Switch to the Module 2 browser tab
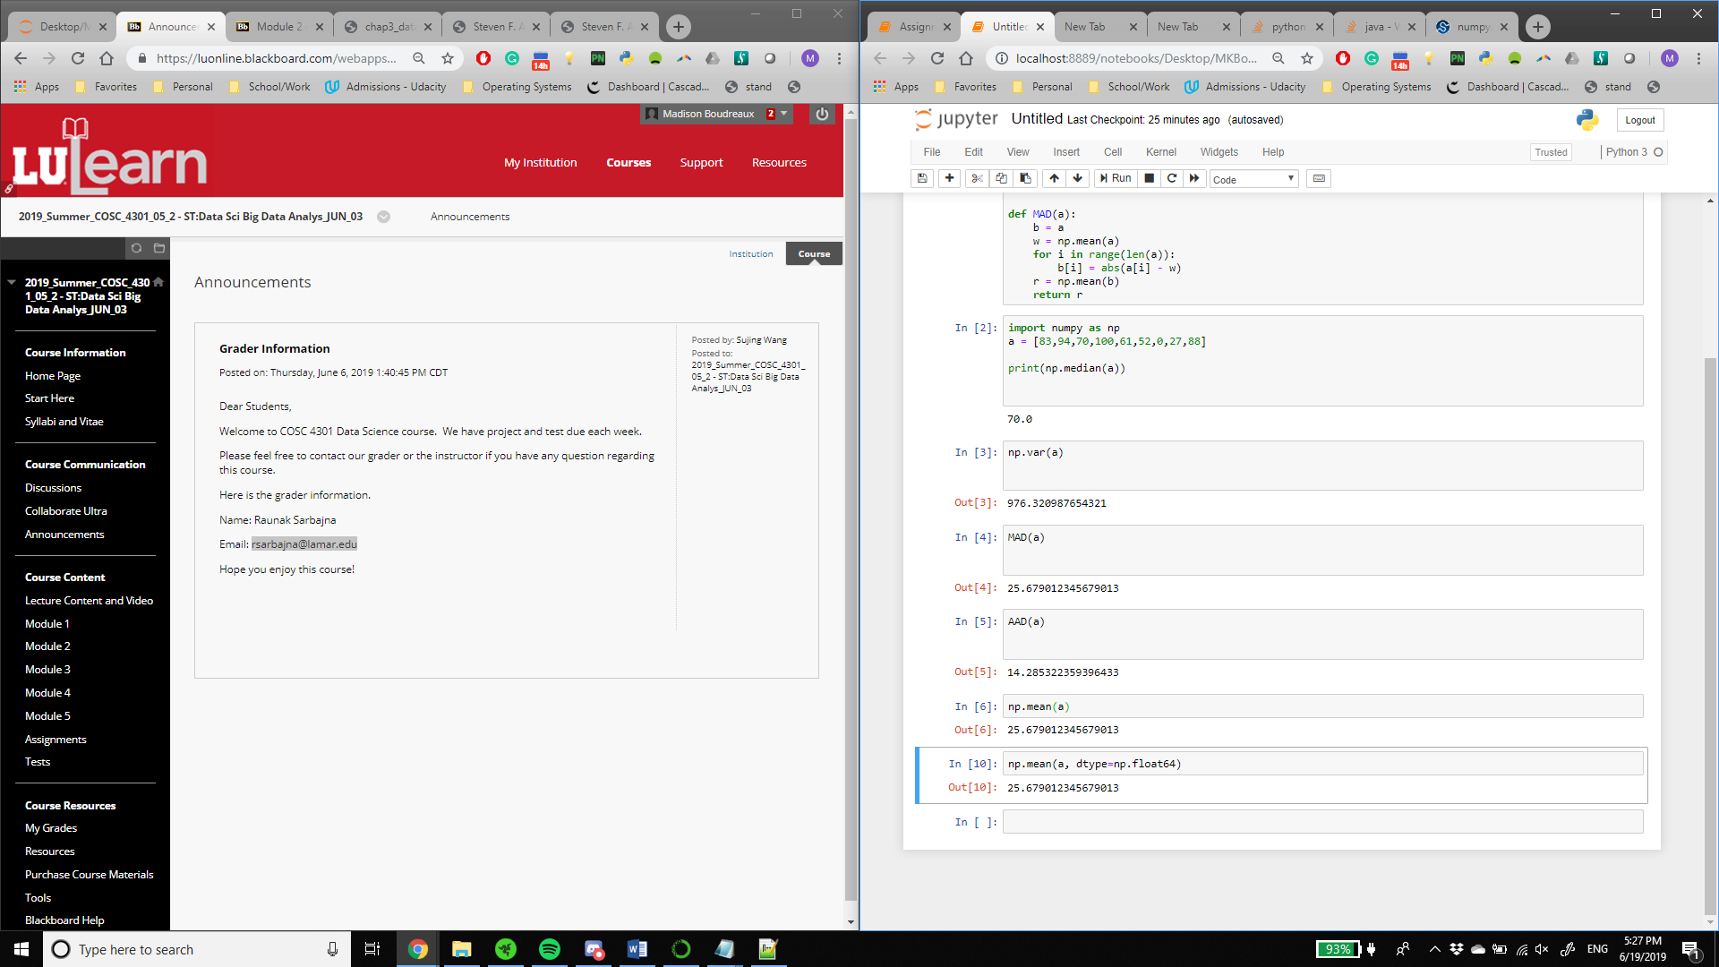The image size is (1719, 967). 279,27
